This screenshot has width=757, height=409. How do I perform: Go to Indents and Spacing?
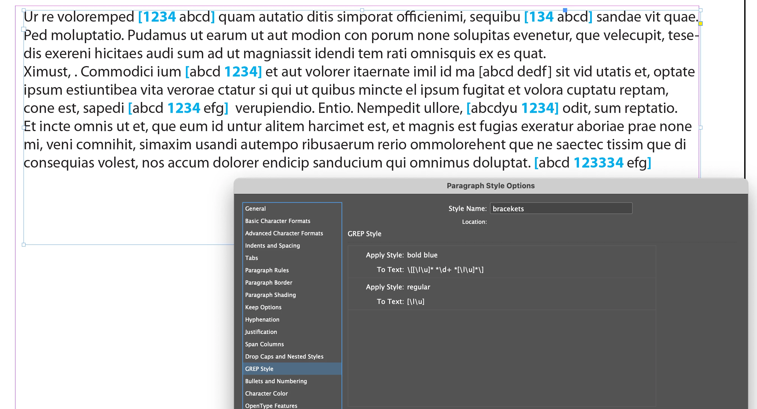(x=272, y=245)
